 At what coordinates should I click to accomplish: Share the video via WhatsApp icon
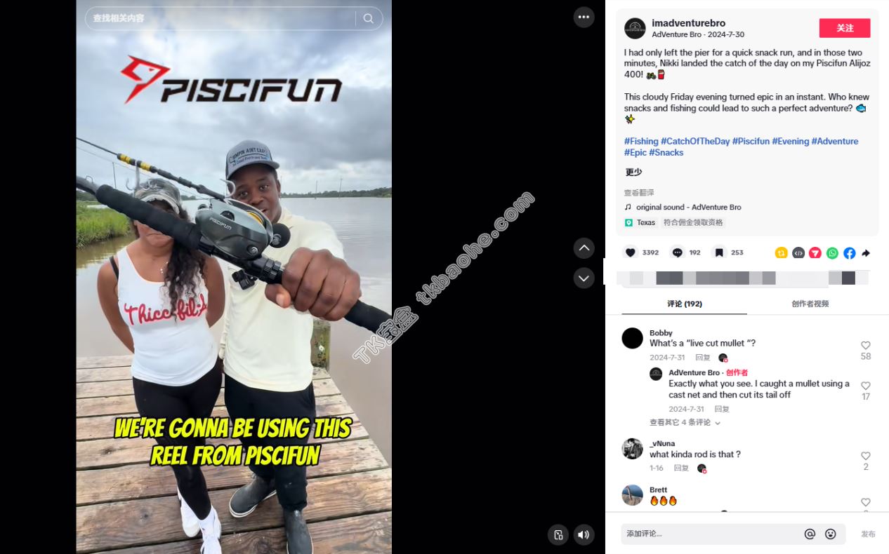click(832, 253)
